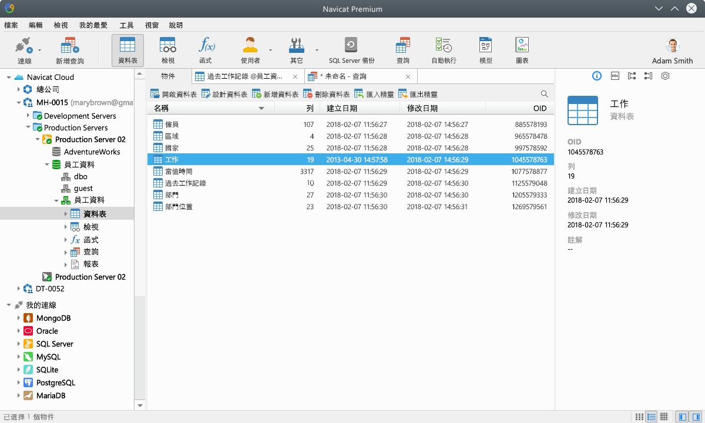
Task: Open the 其它 dropdown arrow
Action: point(317,51)
